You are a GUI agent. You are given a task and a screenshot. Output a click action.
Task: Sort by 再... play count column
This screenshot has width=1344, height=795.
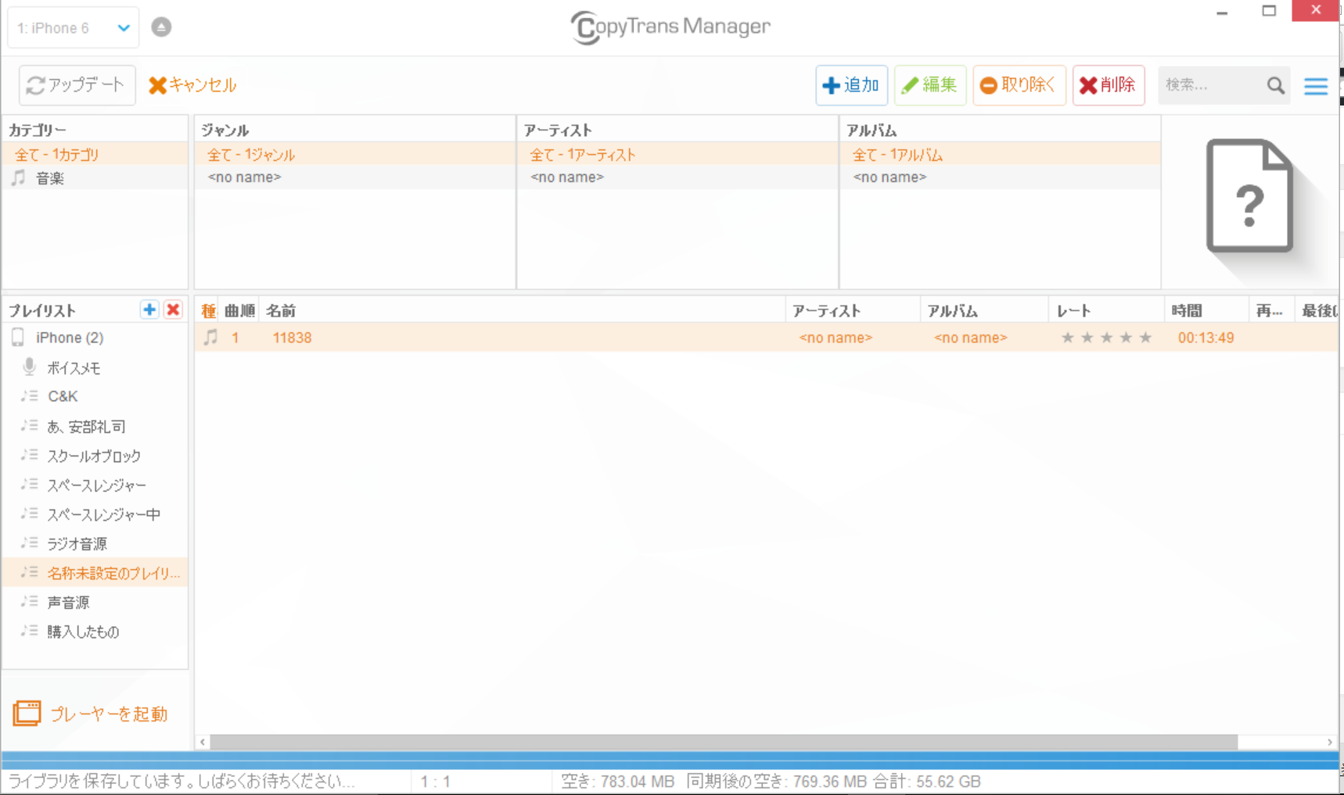(x=1271, y=310)
